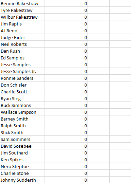The width and height of the screenshot is (131, 183).
Task: Select the Neil Roberts cell
Action: 22,44
